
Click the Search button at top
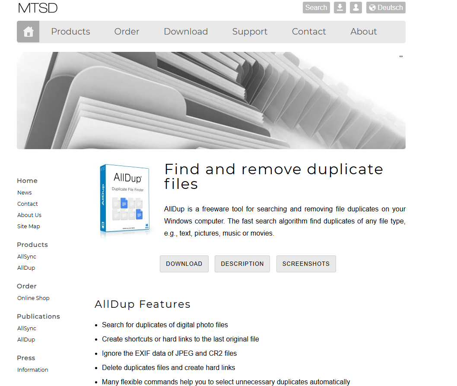[x=316, y=8]
